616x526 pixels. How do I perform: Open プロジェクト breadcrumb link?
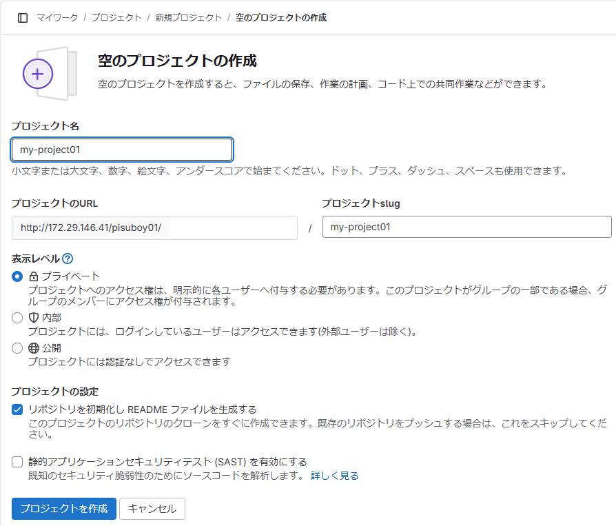point(116,18)
